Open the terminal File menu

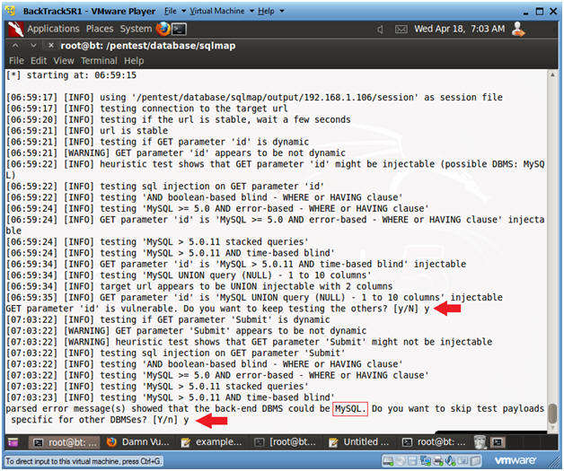click(x=16, y=61)
